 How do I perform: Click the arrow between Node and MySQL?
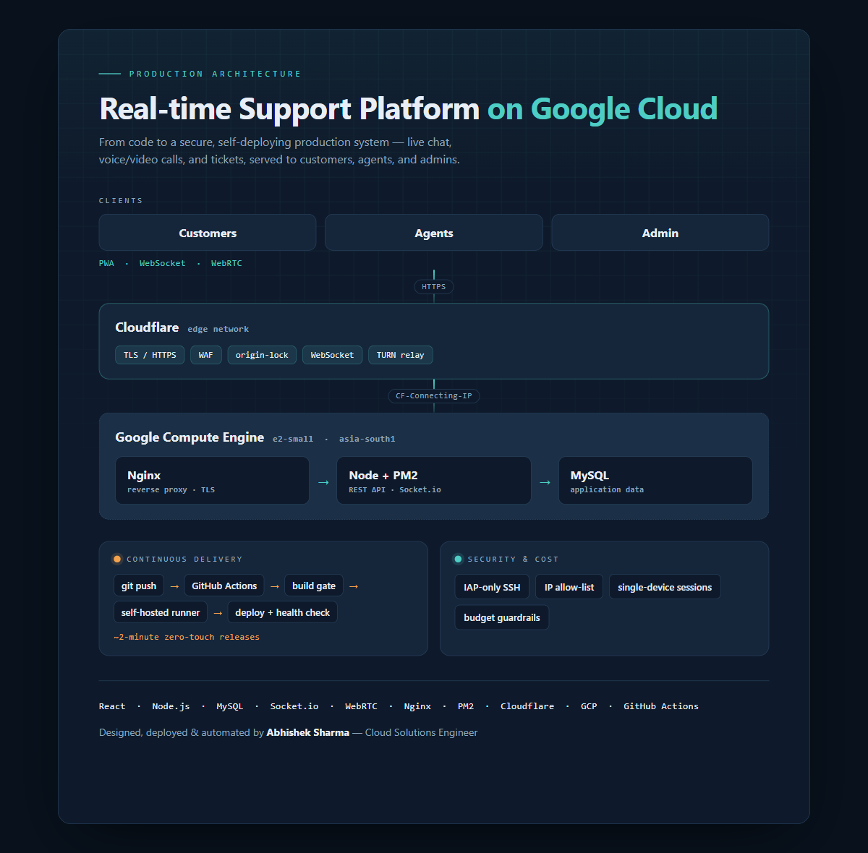pos(545,482)
